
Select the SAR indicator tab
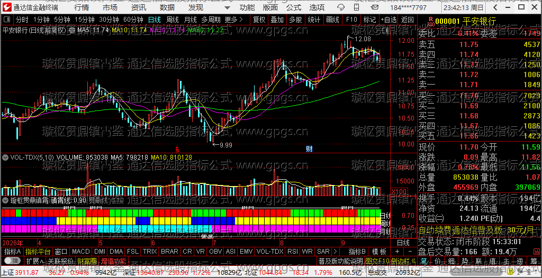[x=323, y=251]
